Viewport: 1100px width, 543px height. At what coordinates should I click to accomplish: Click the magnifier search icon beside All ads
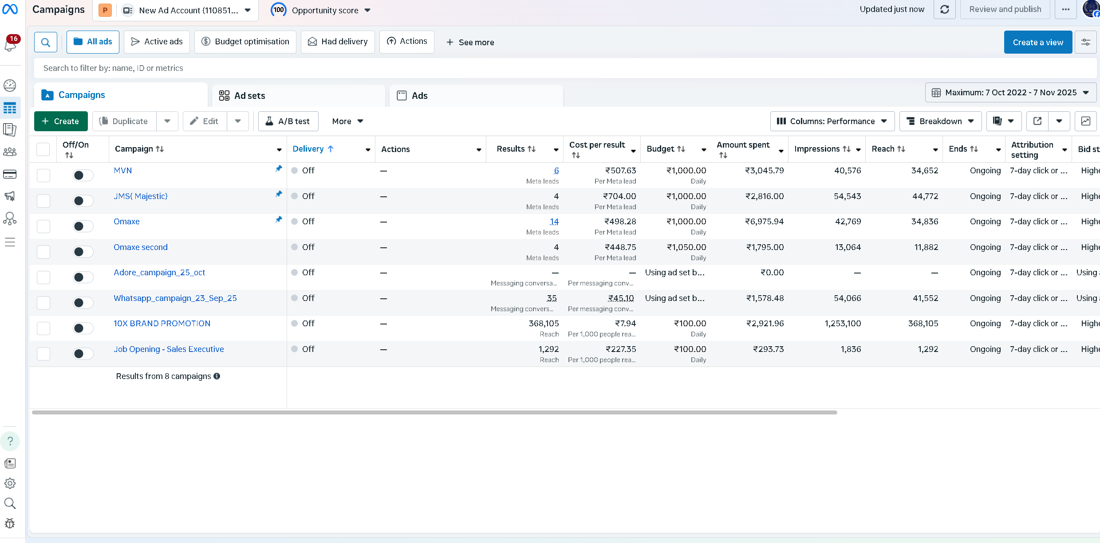[x=46, y=42]
